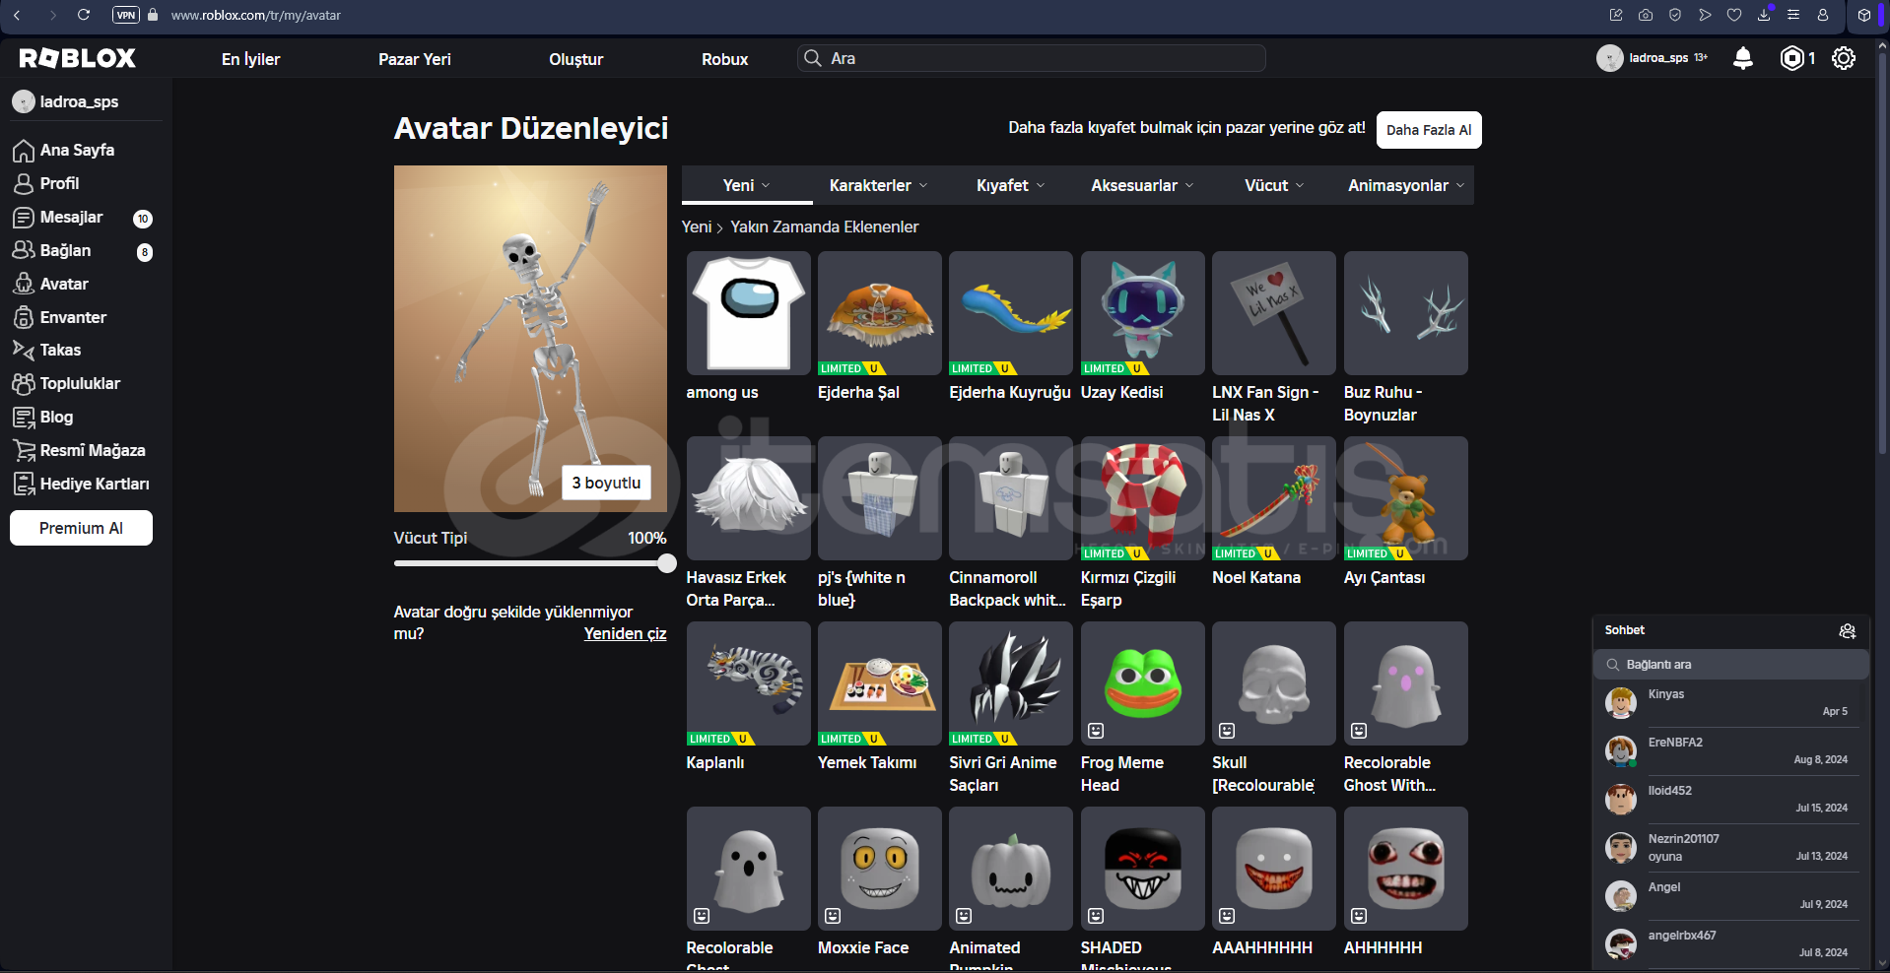Click Daha Fazla Al button
Image resolution: width=1890 pixels, height=973 pixels.
click(x=1429, y=130)
